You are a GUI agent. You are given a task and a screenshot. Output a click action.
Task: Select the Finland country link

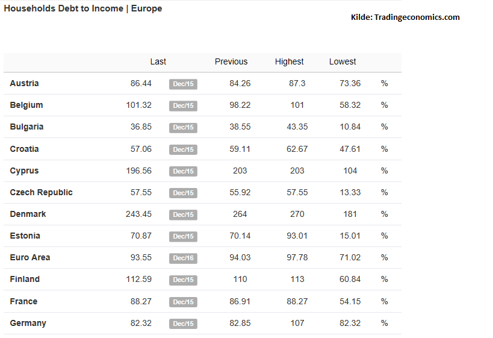click(25, 279)
